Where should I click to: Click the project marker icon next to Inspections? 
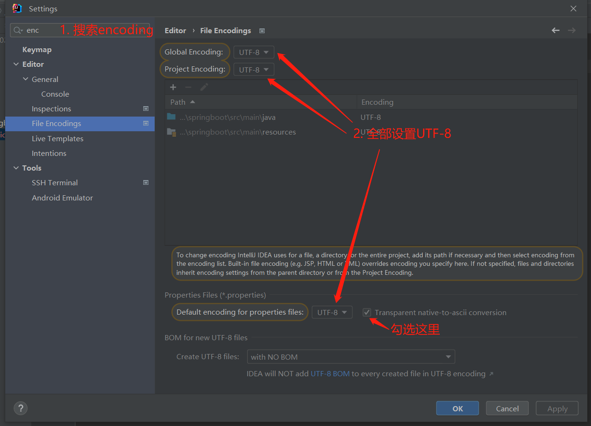pos(146,109)
